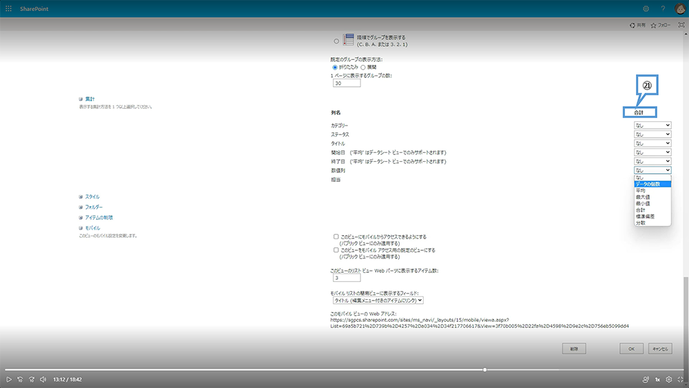The height and width of the screenshot is (388, 689).
Task: Play the video
Action: pyautogui.click(x=9, y=379)
